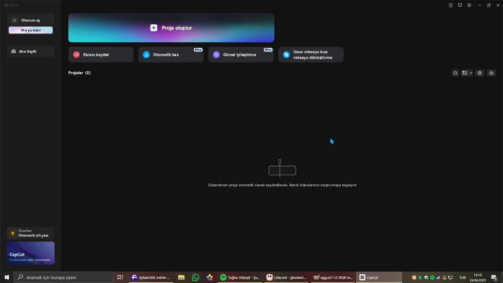The height and width of the screenshot is (283, 503).
Task: Click the cloud-off icon in the projects toolbar
Action: pos(491,73)
